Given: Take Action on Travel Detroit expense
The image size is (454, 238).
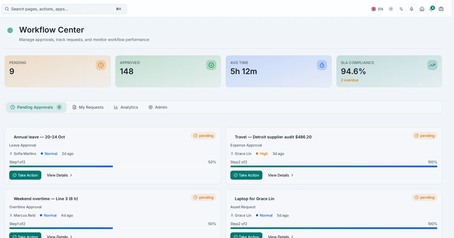Looking at the screenshot, I should click(x=246, y=175).
